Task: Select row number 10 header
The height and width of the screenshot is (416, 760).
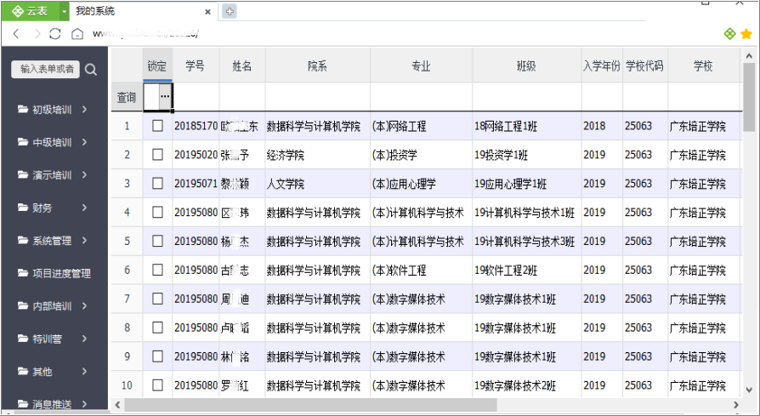Action: point(127,385)
